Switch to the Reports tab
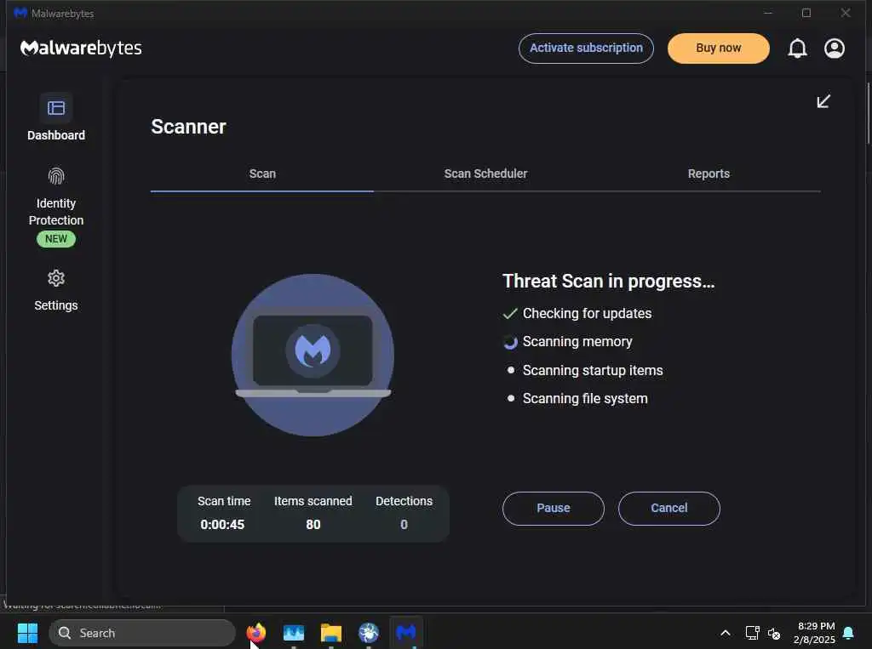Viewport: 872px width, 649px height. [x=708, y=174]
